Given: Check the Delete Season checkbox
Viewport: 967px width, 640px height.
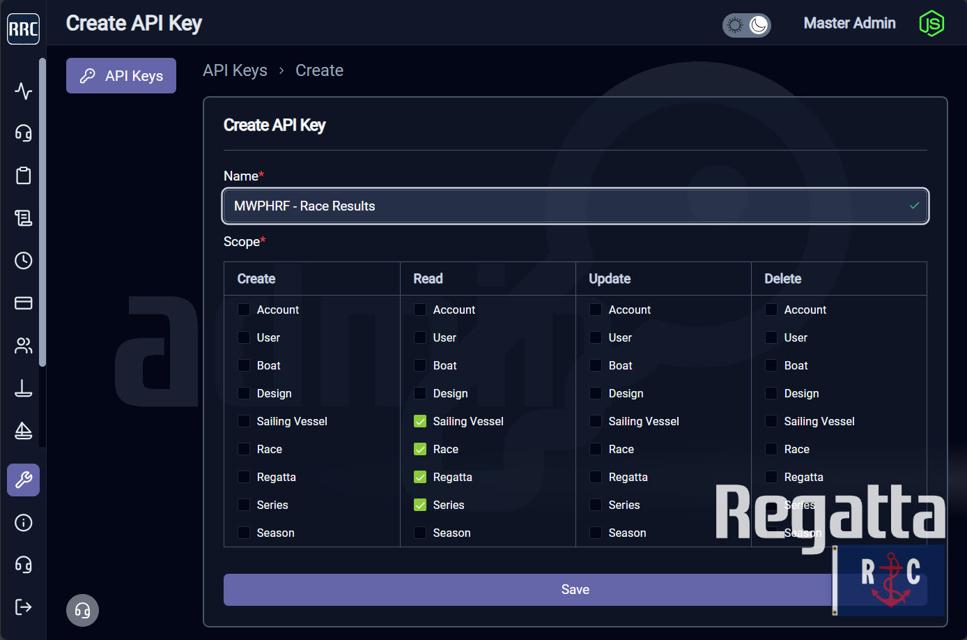Looking at the screenshot, I should pos(771,533).
